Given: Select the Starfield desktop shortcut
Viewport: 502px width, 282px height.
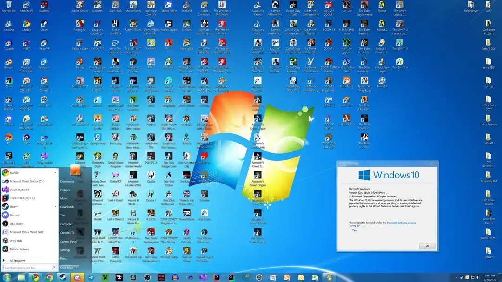Looking at the screenshot, I should pos(186,7).
